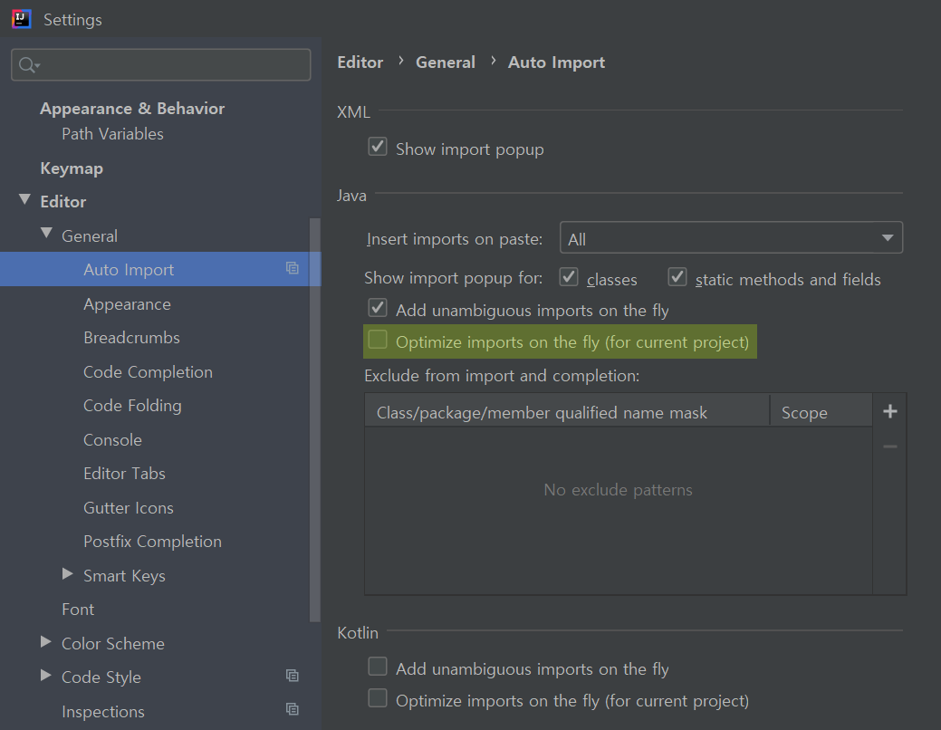The width and height of the screenshot is (941, 730).
Task: Open the Insert imports on paste dropdown
Action: (731, 237)
